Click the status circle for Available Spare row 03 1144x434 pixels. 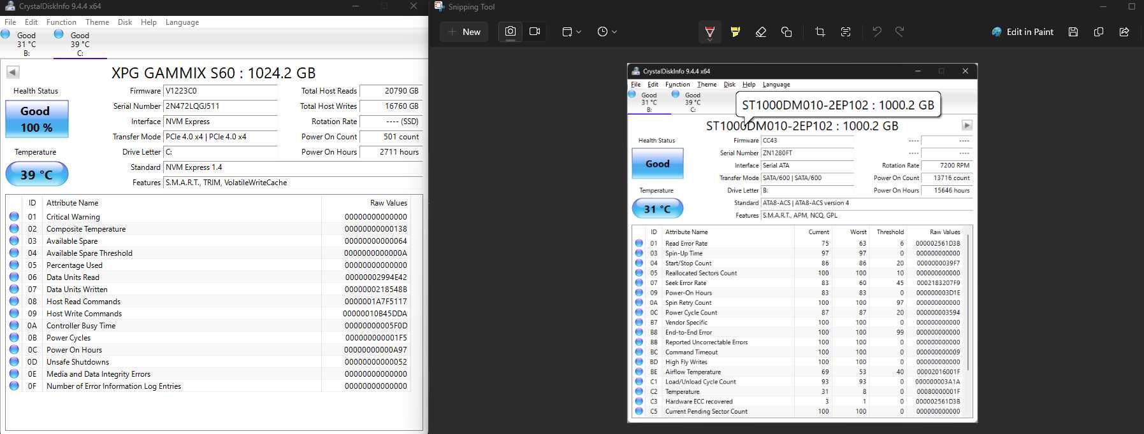click(14, 241)
